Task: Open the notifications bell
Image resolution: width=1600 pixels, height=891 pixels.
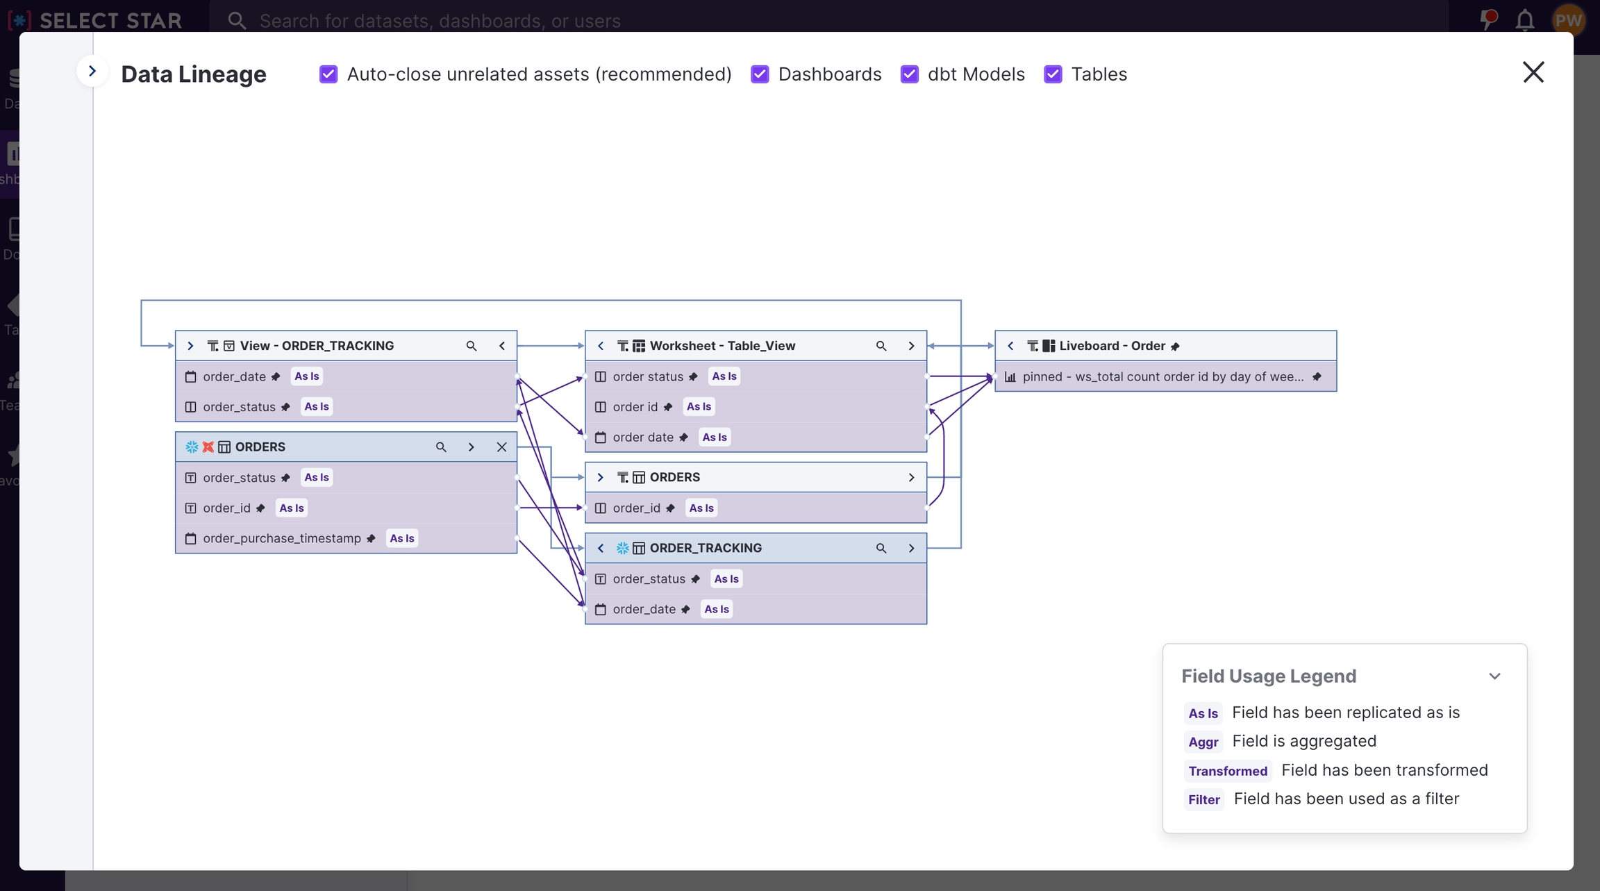Action: click(x=1525, y=20)
